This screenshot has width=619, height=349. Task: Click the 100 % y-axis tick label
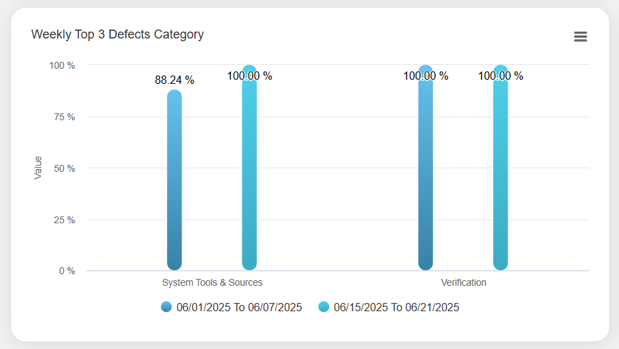(x=62, y=65)
